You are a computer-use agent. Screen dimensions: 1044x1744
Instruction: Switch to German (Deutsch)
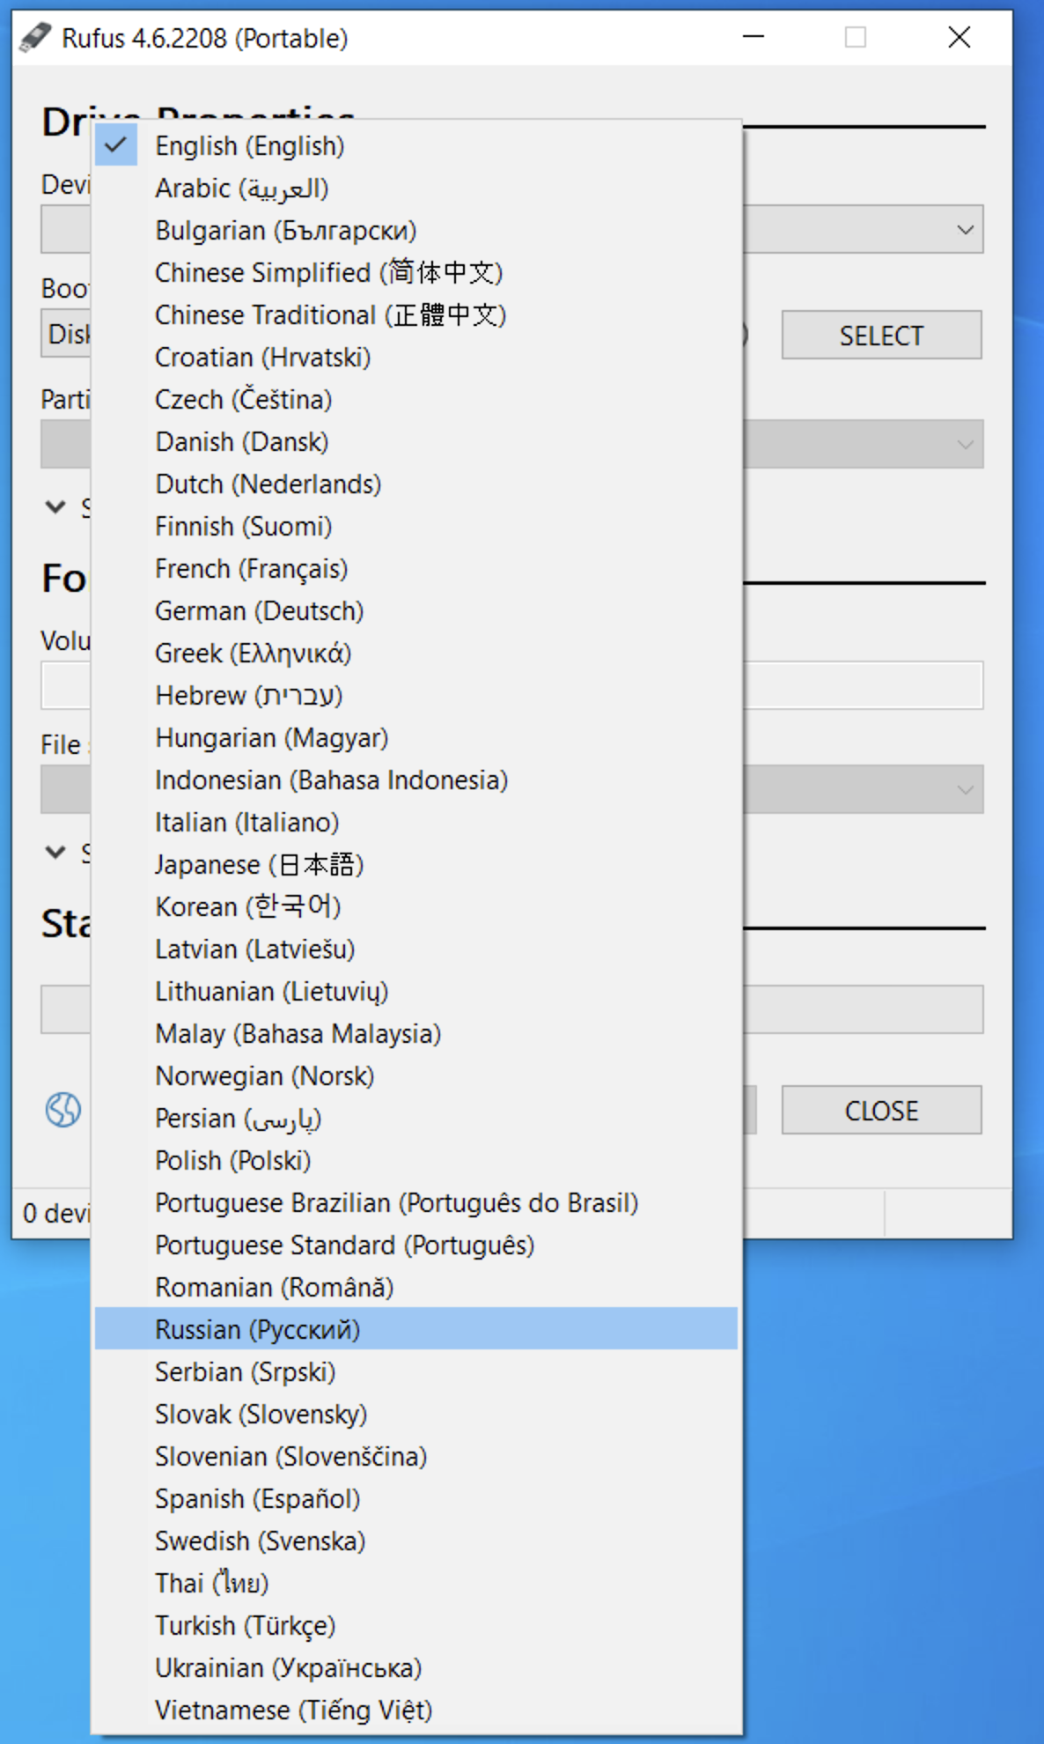pyautogui.click(x=416, y=611)
